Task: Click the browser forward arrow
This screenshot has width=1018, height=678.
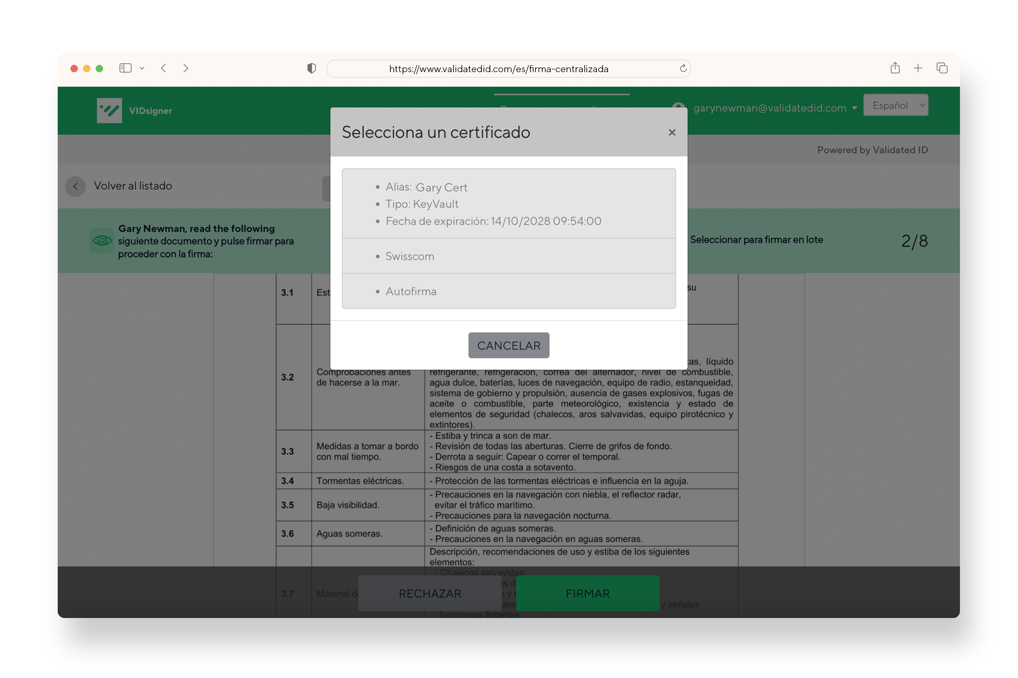Action: coord(186,68)
